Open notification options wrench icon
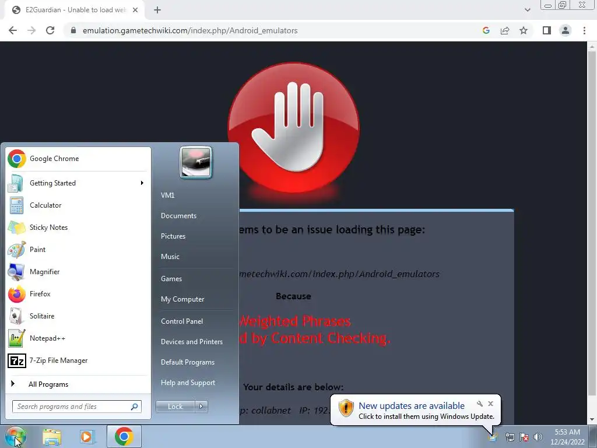This screenshot has height=448, width=597. 480,404
